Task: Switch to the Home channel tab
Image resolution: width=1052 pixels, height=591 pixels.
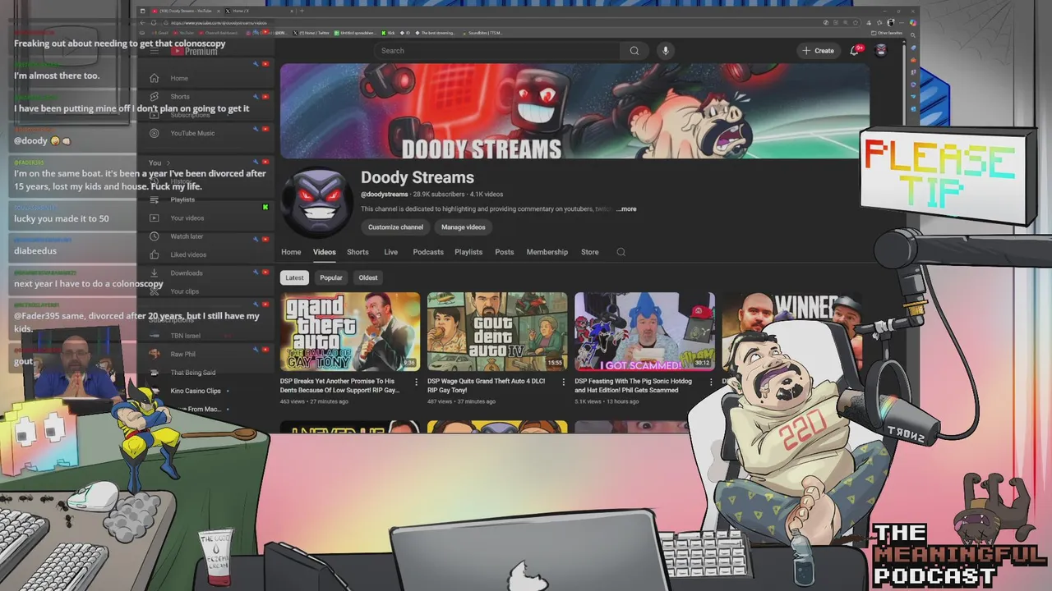Action: pos(291,252)
